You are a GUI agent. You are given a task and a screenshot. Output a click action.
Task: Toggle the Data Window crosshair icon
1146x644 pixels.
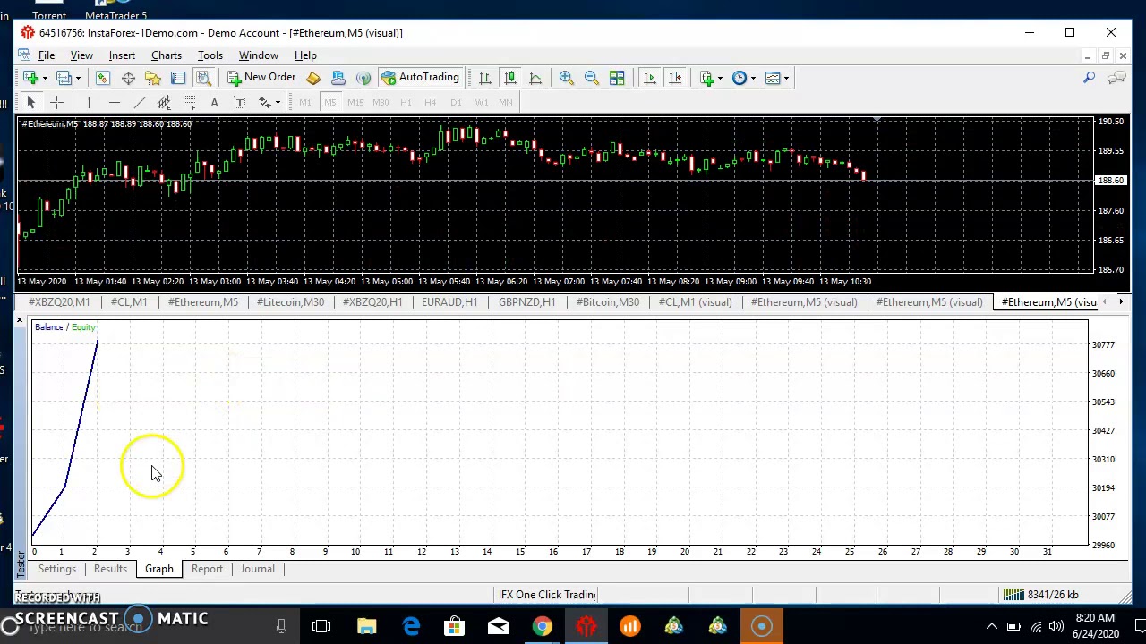[x=128, y=78]
